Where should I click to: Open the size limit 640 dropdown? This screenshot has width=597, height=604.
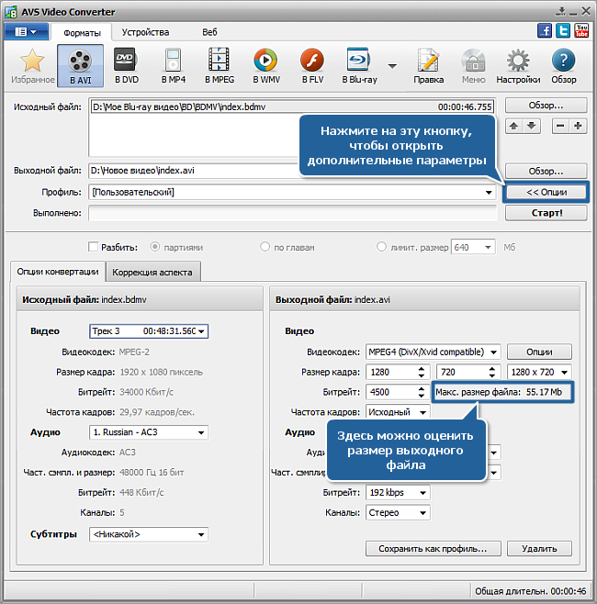pyautogui.click(x=474, y=247)
